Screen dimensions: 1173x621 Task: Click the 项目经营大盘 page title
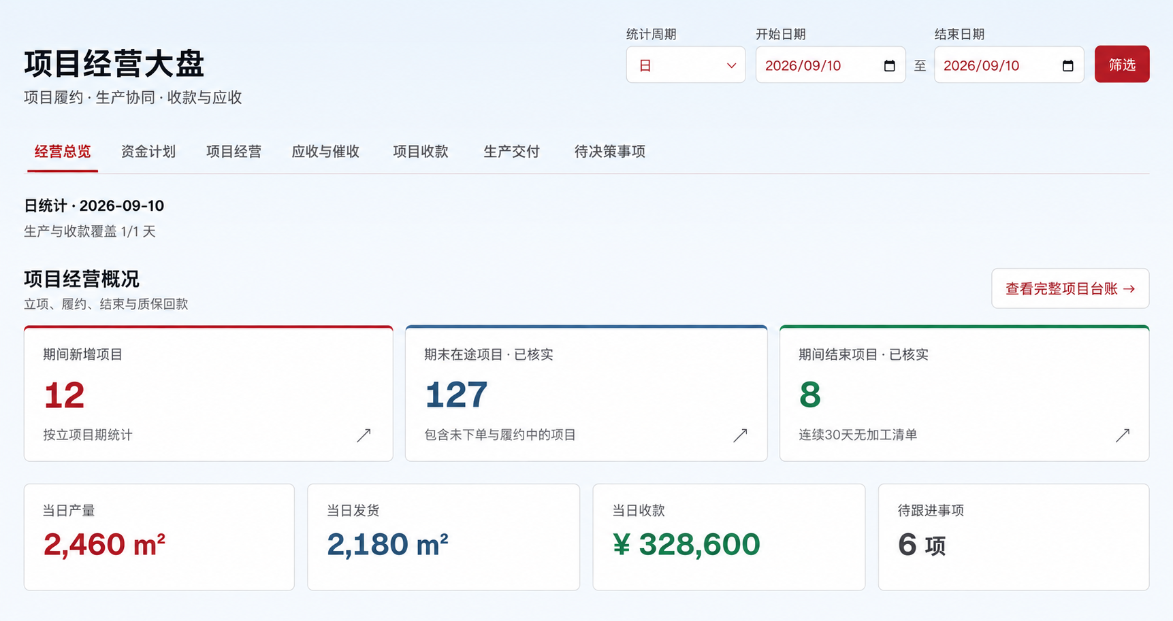pyautogui.click(x=114, y=64)
